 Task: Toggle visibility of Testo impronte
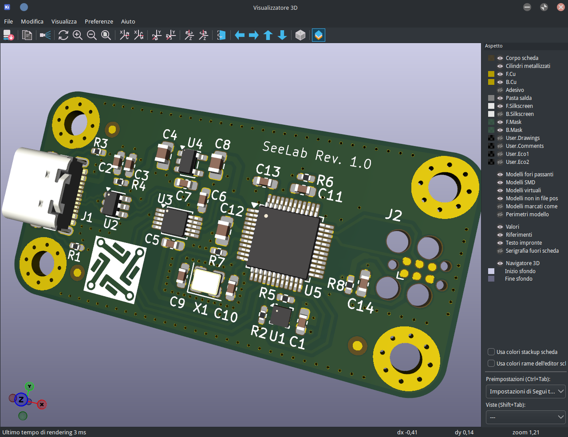click(x=500, y=243)
